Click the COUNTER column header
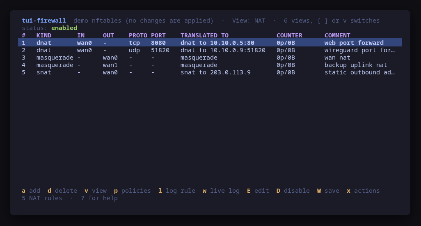This screenshot has width=421, height=226. click(x=289, y=35)
